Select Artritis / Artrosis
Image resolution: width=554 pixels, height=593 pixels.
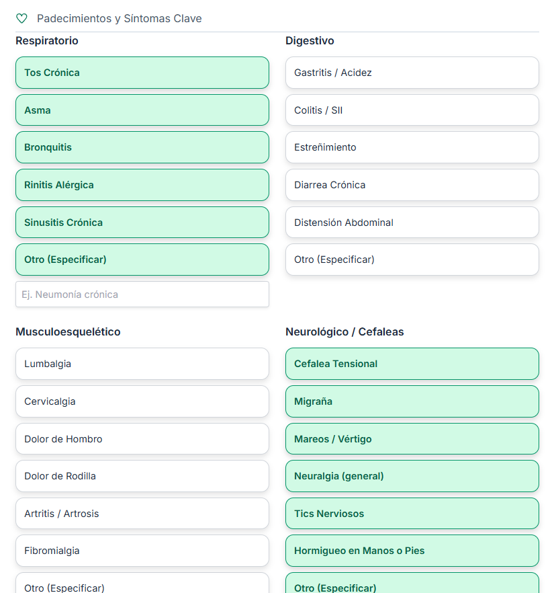point(142,513)
